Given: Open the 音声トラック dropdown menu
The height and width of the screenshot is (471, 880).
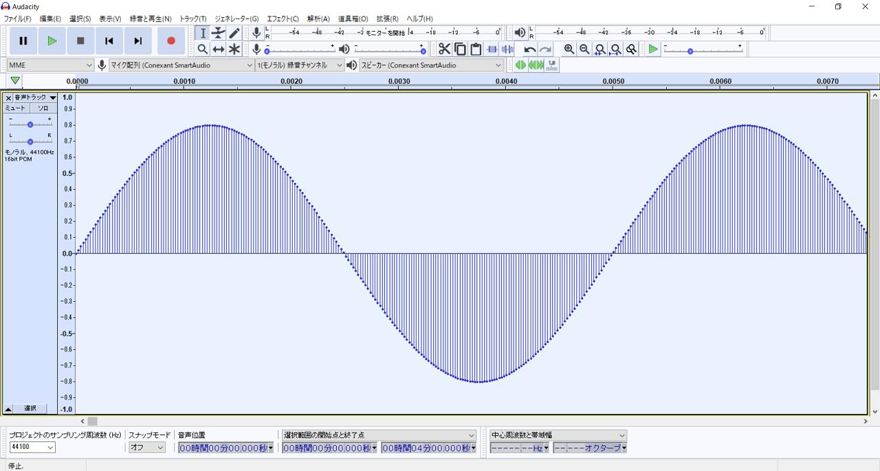Looking at the screenshot, I should click(35, 98).
